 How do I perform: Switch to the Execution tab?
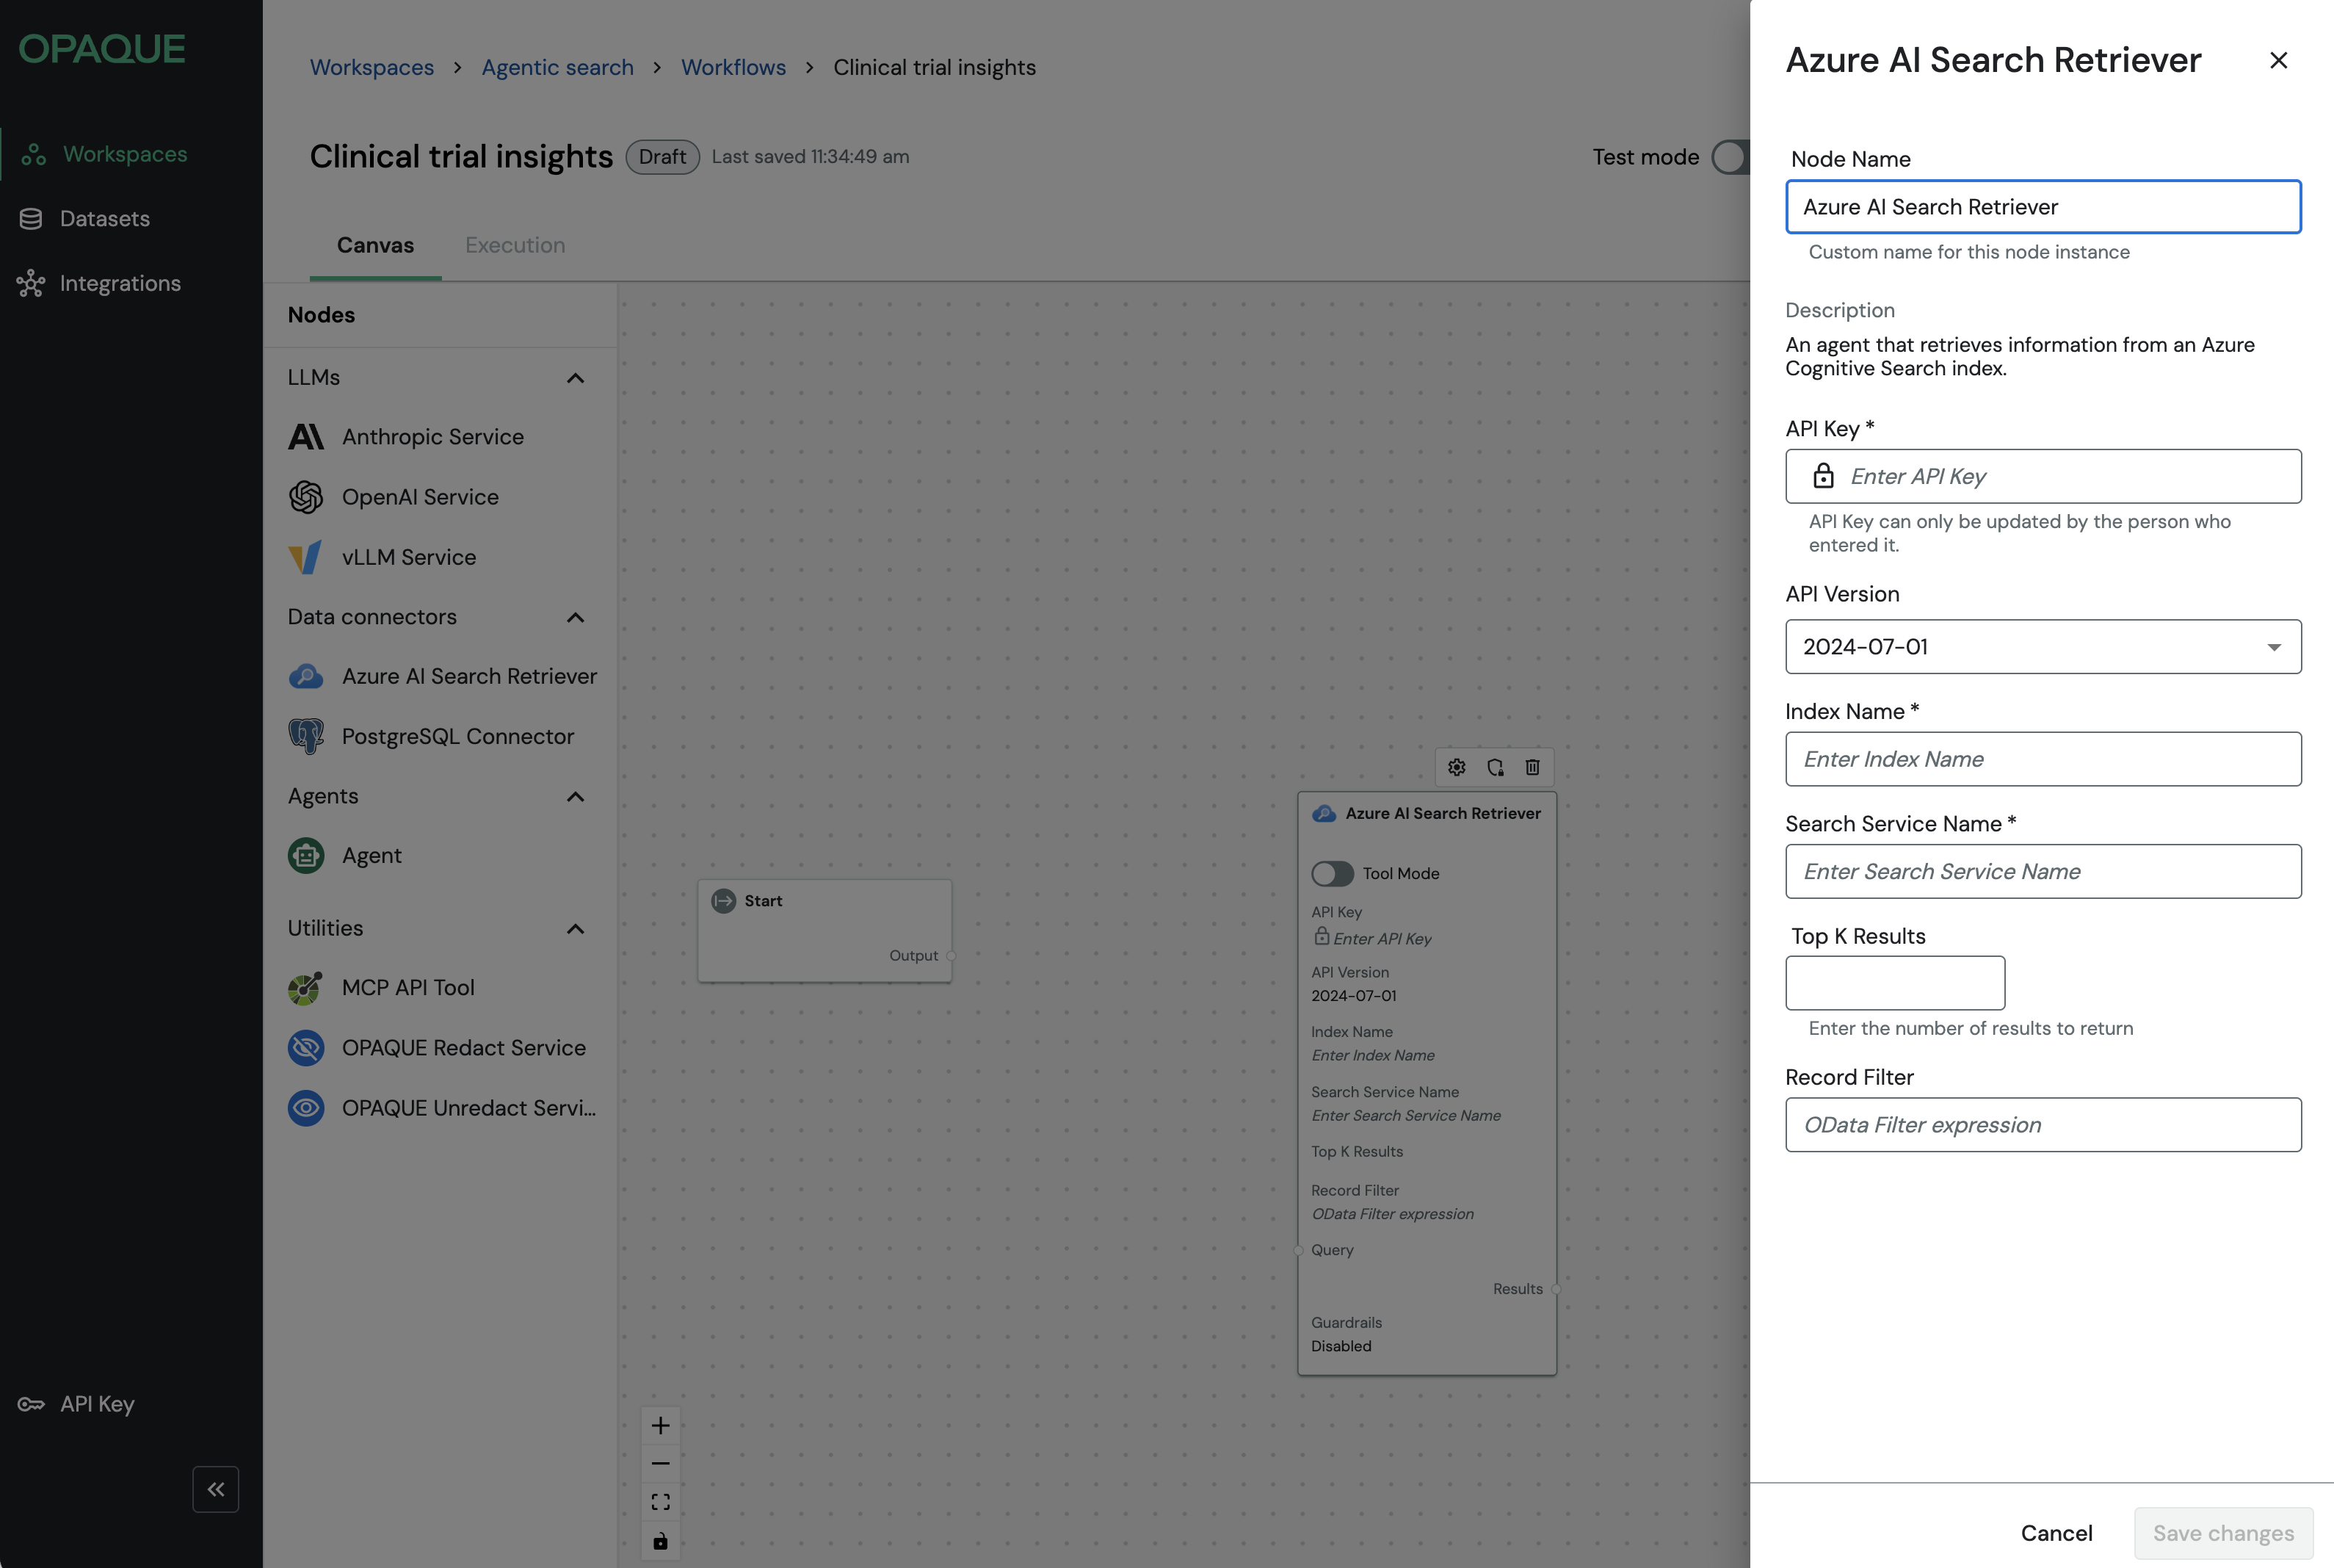(515, 245)
